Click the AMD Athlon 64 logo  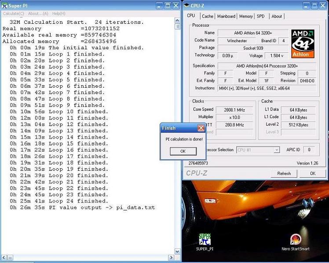[x=303, y=44]
